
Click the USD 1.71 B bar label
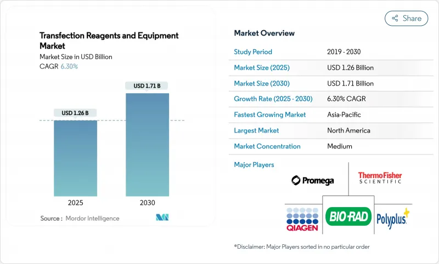click(147, 85)
